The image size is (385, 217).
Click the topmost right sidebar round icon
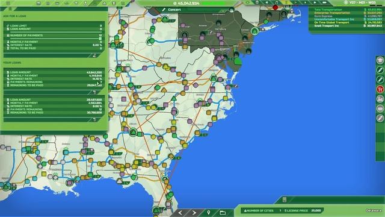click(380, 60)
